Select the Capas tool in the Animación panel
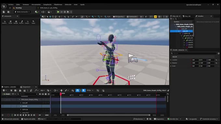221x124 pixels. click(x=33, y=22)
